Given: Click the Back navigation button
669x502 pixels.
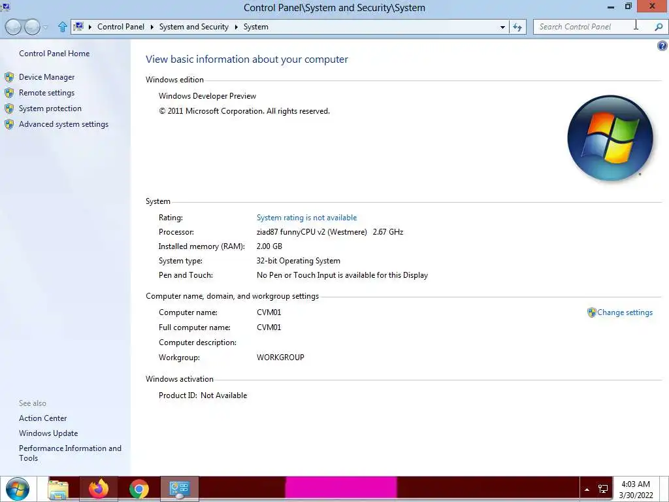Looking at the screenshot, I should (x=13, y=27).
